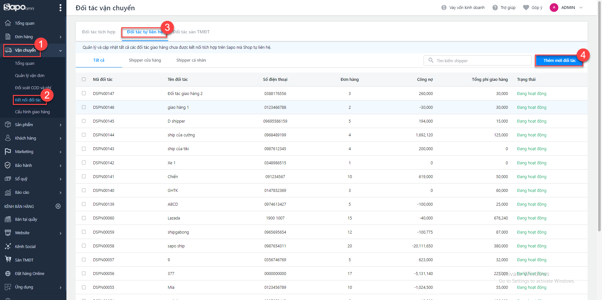The height and width of the screenshot is (300, 602).
Task: Click the Khách hàng person icon
Action: (8, 138)
